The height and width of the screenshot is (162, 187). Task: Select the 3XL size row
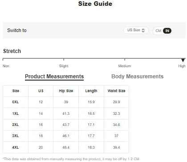pyautogui.click(x=66, y=136)
